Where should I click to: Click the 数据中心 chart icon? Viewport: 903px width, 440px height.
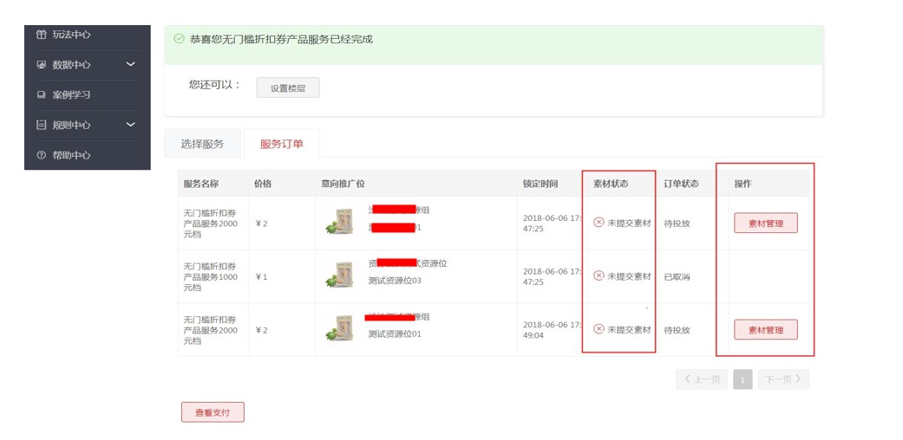[x=41, y=65]
